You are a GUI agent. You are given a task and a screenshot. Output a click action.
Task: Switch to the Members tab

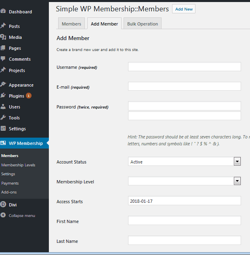point(71,24)
